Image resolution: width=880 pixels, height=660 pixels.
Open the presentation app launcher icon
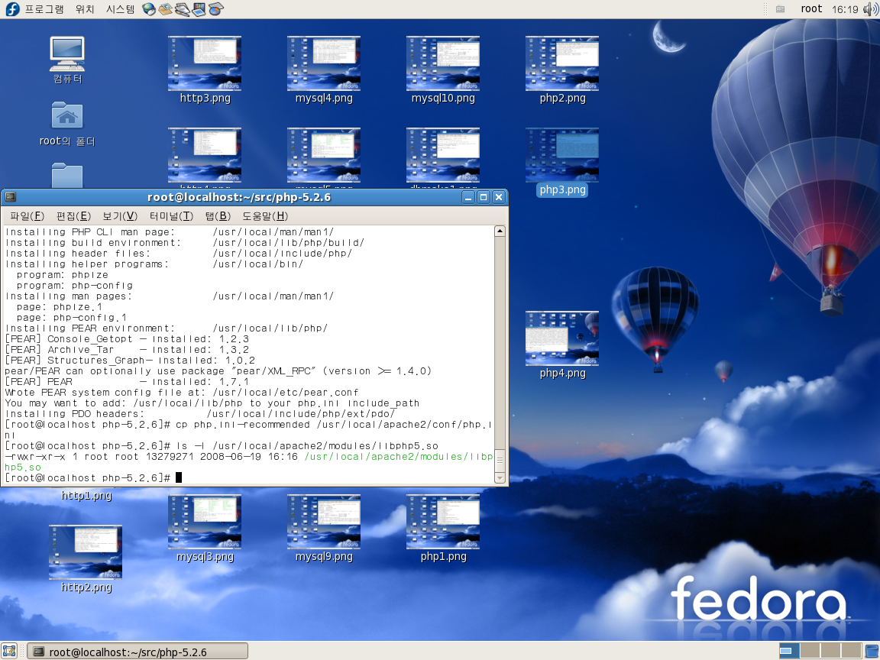click(199, 9)
